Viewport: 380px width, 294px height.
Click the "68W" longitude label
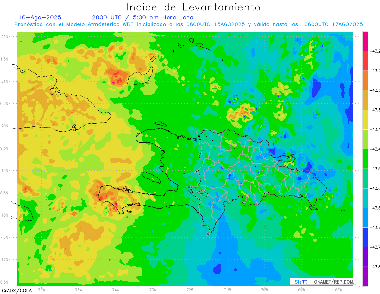click(x=339, y=290)
